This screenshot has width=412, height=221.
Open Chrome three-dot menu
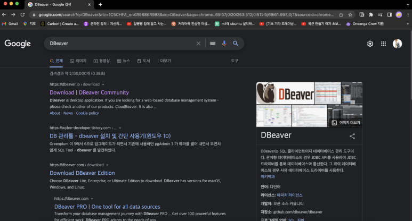point(408,15)
